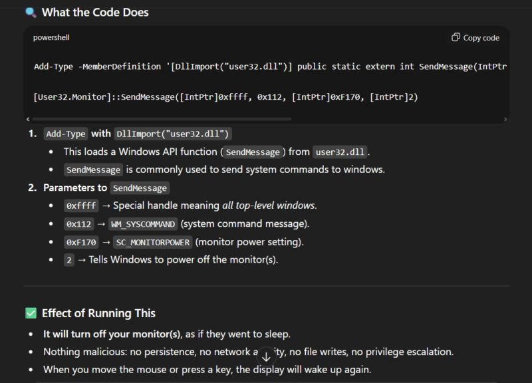Select the SC_MONITORPOWER code chip
This screenshot has width=532, height=383.
coord(152,242)
